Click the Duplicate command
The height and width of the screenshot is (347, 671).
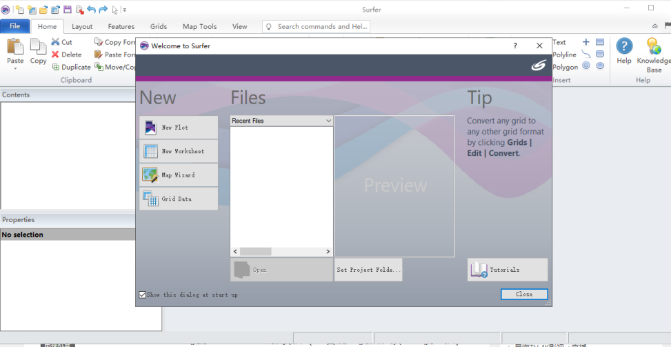pyautogui.click(x=71, y=67)
